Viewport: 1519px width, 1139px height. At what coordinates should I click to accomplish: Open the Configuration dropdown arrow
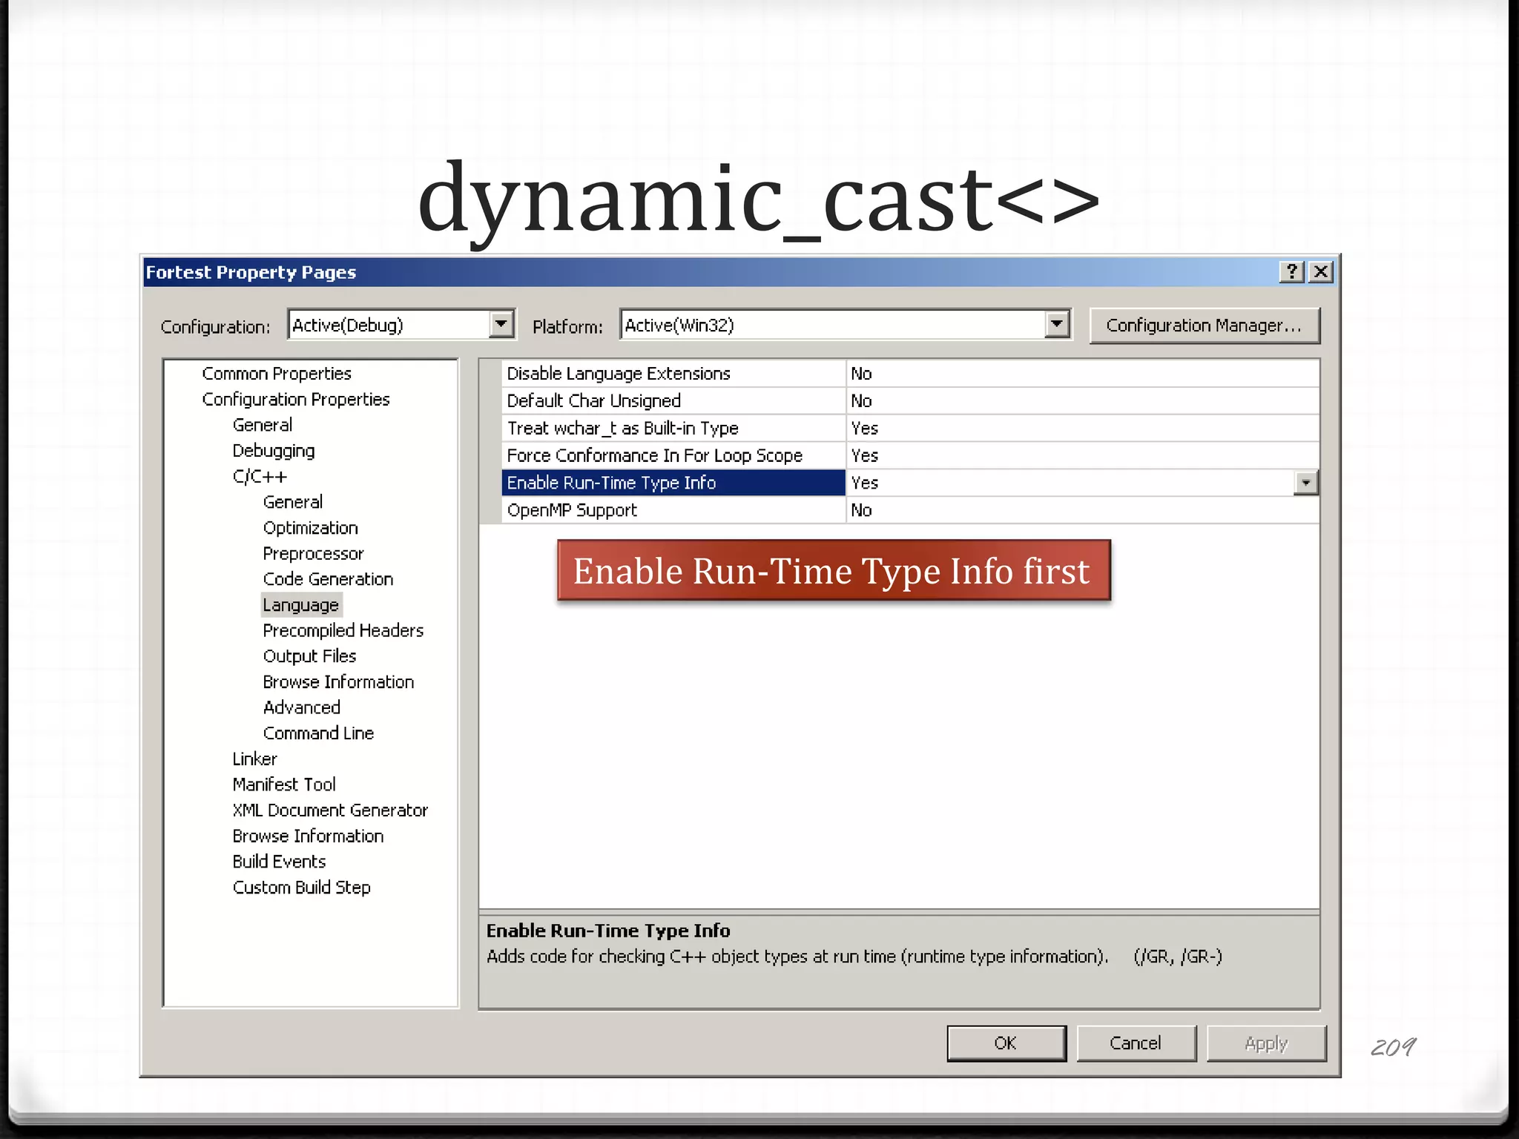pos(502,324)
